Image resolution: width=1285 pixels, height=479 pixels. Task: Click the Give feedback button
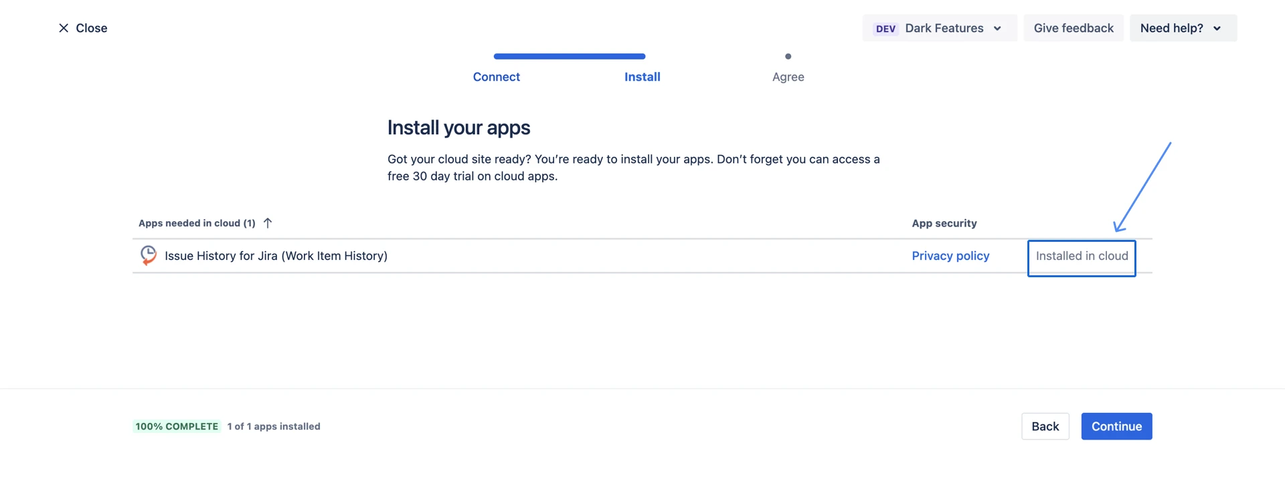pos(1074,28)
